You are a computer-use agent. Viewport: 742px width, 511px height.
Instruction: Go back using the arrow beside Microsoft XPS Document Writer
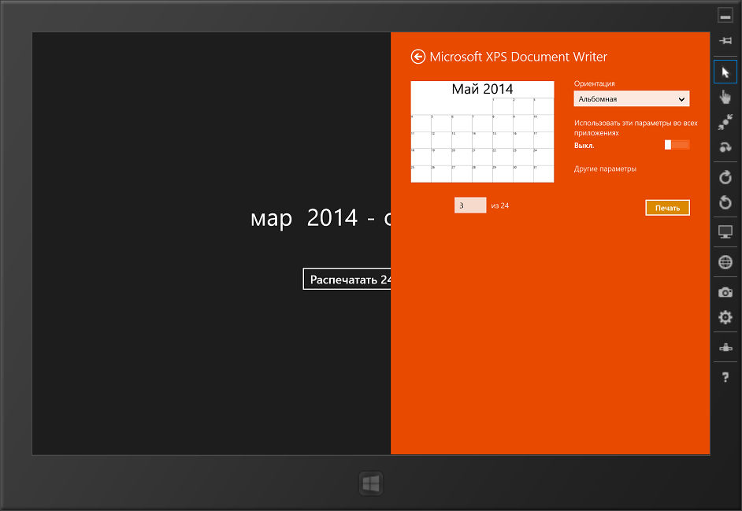417,57
